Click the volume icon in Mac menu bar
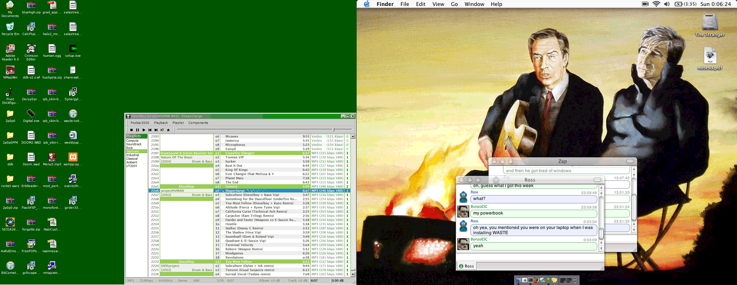The image size is (737, 285). (x=667, y=4)
